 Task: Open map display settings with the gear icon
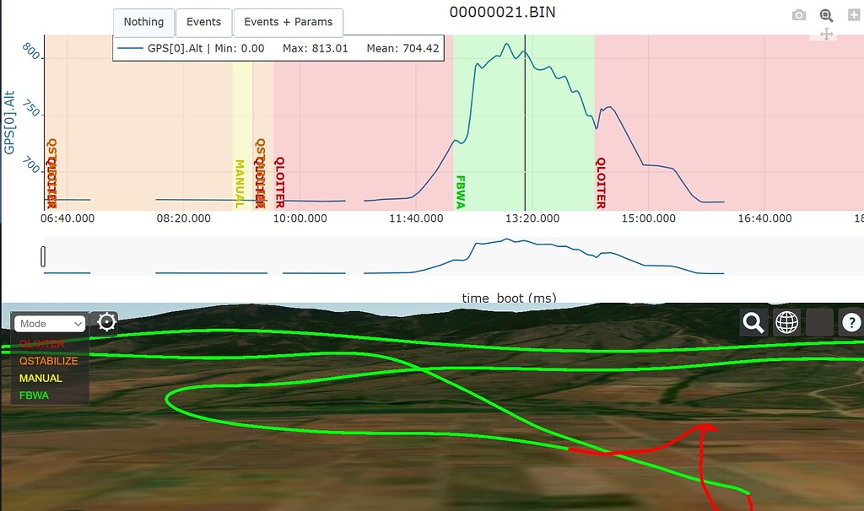106,322
